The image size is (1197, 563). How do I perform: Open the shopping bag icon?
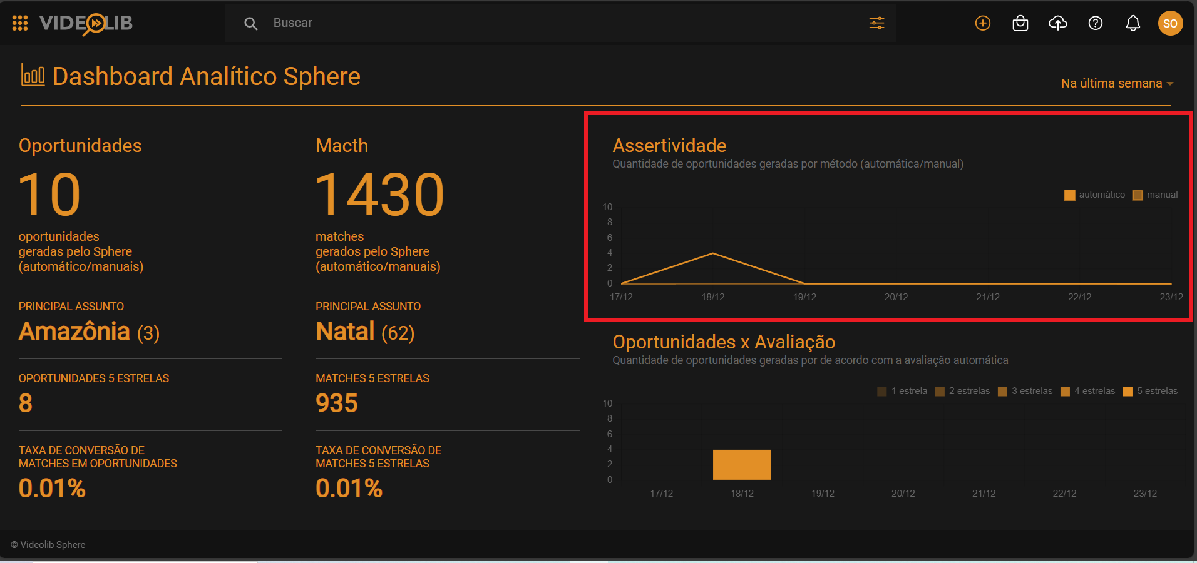coord(1020,23)
